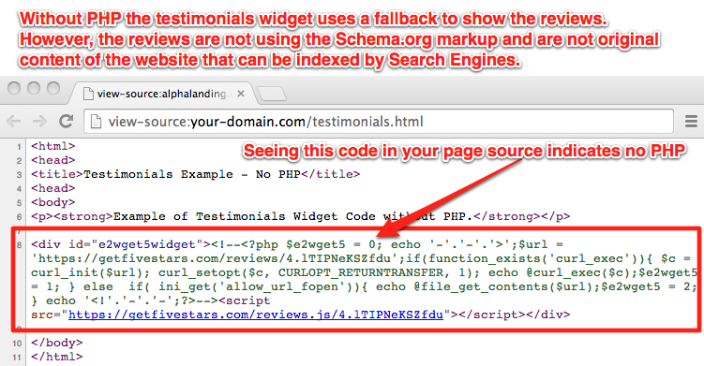Click the <body> tag on line 5
The image size is (704, 366).
click(53, 202)
